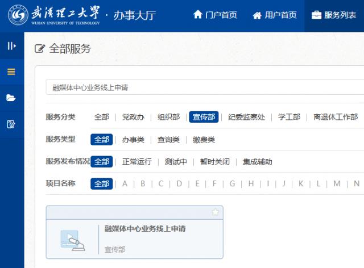Screen dimensions: 364x268
Task: Filter project names by letter A
Action: click(125, 184)
